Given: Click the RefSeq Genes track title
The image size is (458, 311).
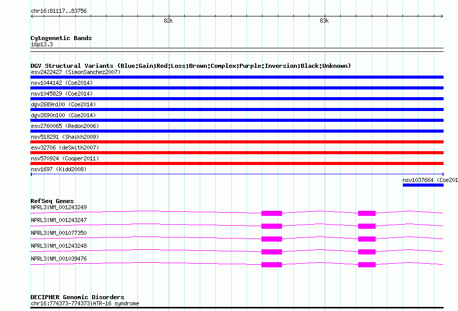Looking at the screenshot, I should point(52,201).
